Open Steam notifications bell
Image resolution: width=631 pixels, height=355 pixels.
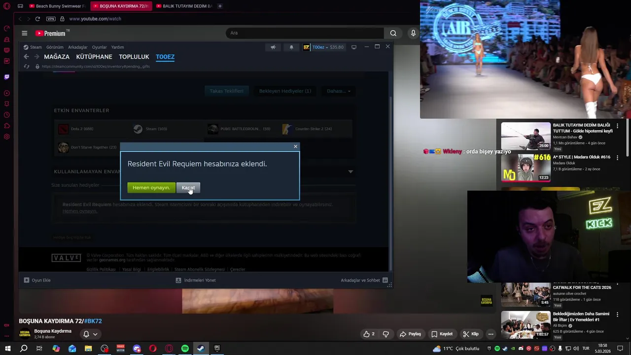pos(291,47)
